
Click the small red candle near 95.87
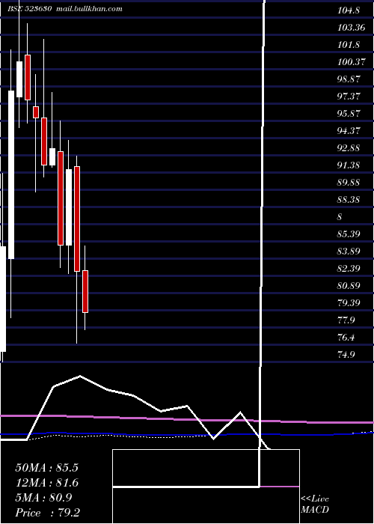pyautogui.click(x=36, y=112)
